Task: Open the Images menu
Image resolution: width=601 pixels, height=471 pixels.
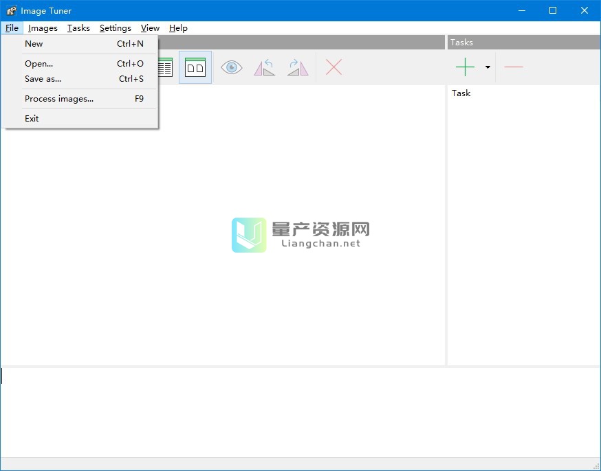Action: (x=43, y=28)
